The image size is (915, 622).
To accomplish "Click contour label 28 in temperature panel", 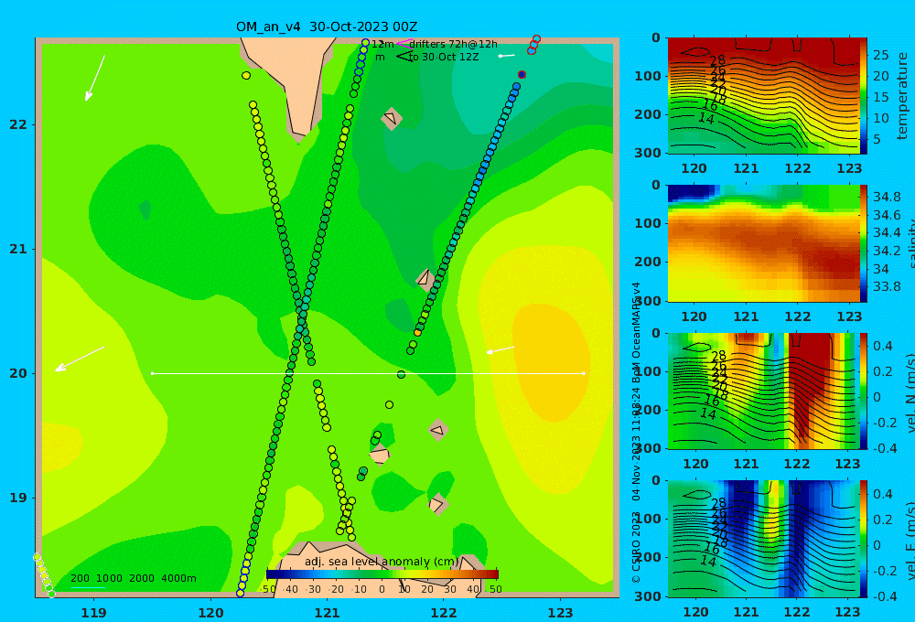I will point(717,60).
